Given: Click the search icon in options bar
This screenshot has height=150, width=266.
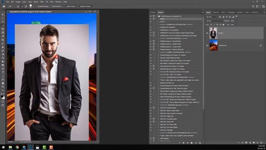Looking at the screenshot, I should 253,6.
